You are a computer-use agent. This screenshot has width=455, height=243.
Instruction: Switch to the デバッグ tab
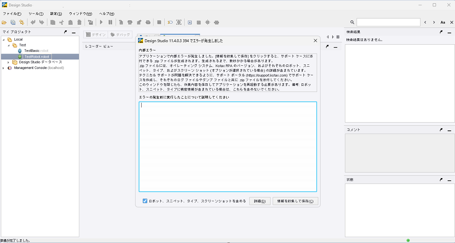coord(120,35)
